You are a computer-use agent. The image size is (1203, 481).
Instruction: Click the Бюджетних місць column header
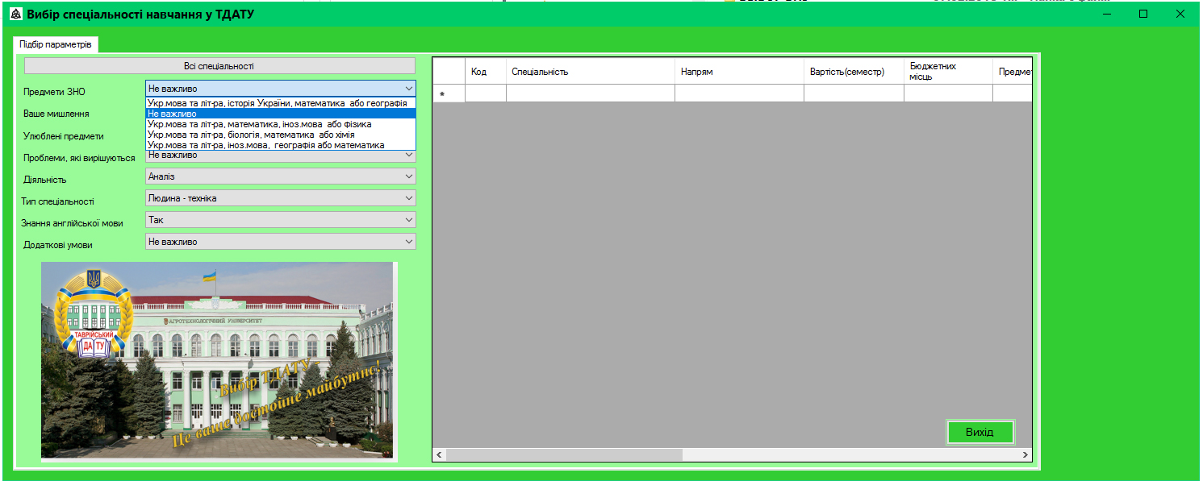click(x=948, y=72)
